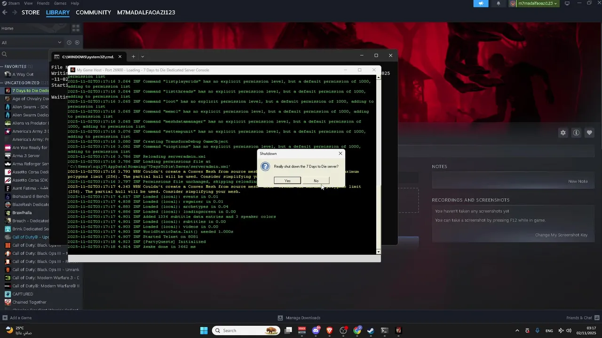The image size is (602, 338).
Task: Select A Way Out in library
Action: click(23, 74)
